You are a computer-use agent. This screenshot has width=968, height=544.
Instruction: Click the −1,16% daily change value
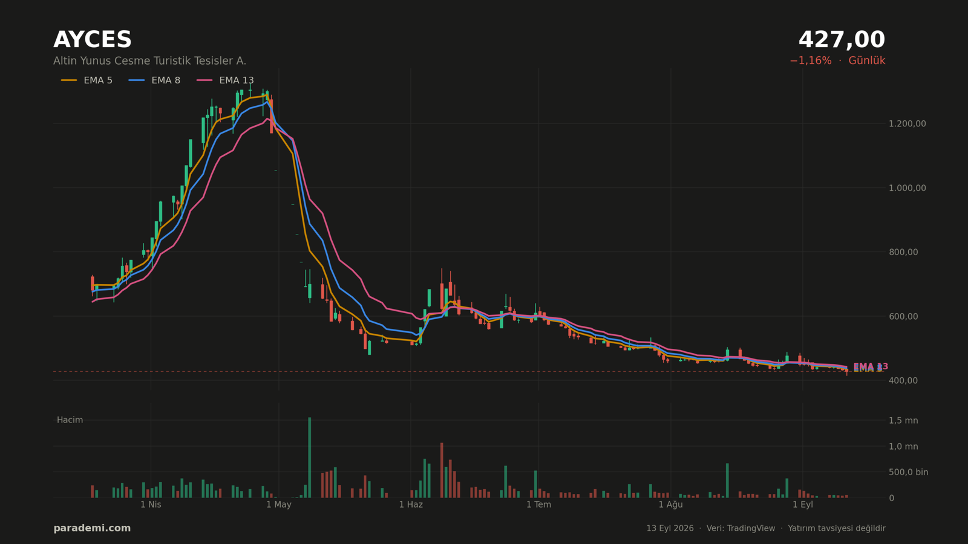tap(811, 61)
